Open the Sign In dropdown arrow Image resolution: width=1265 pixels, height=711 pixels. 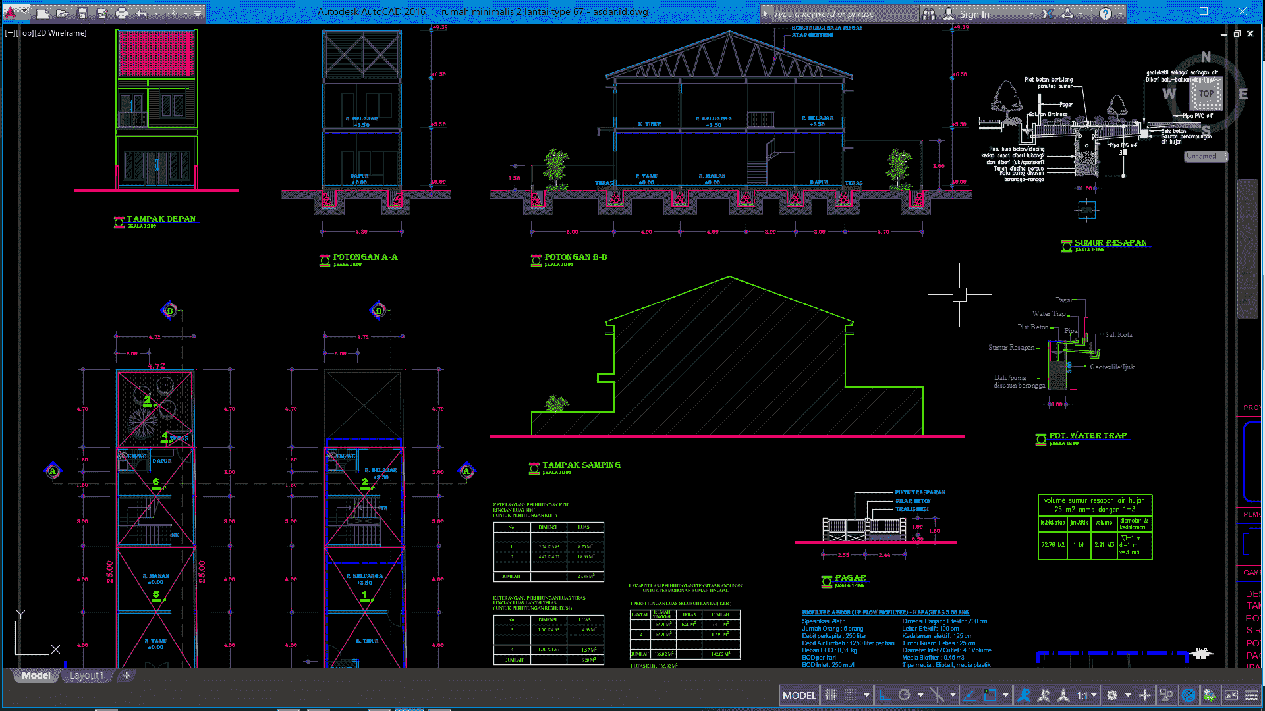click(1032, 14)
